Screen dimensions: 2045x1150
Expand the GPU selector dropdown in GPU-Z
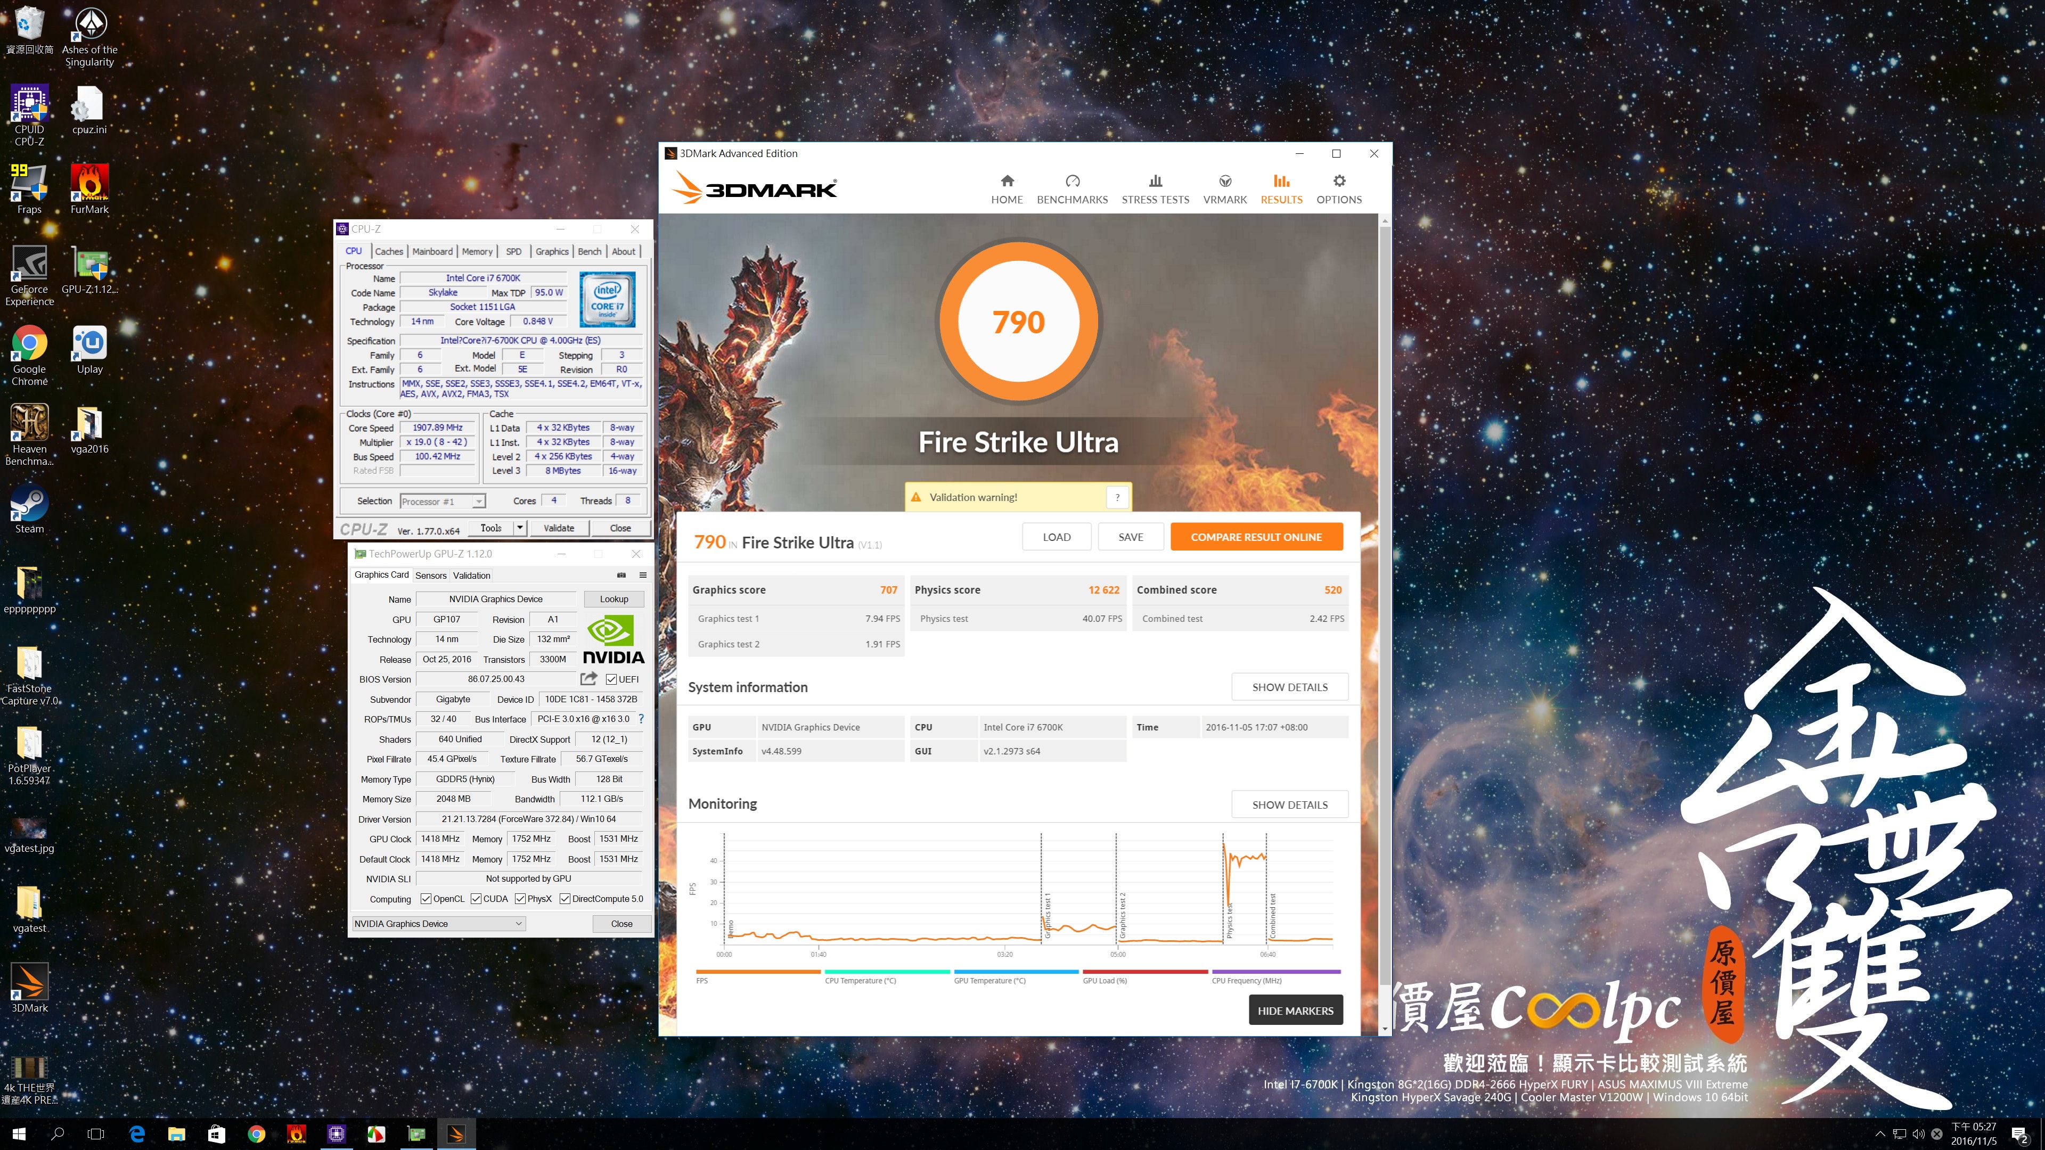point(439,924)
